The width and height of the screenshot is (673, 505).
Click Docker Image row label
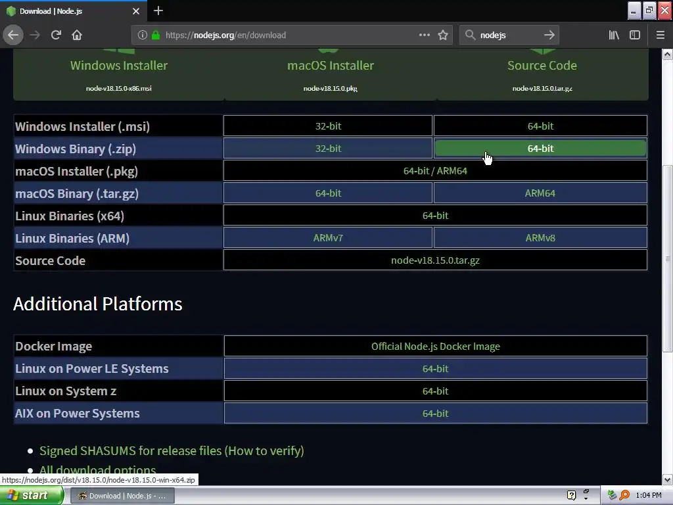point(54,346)
